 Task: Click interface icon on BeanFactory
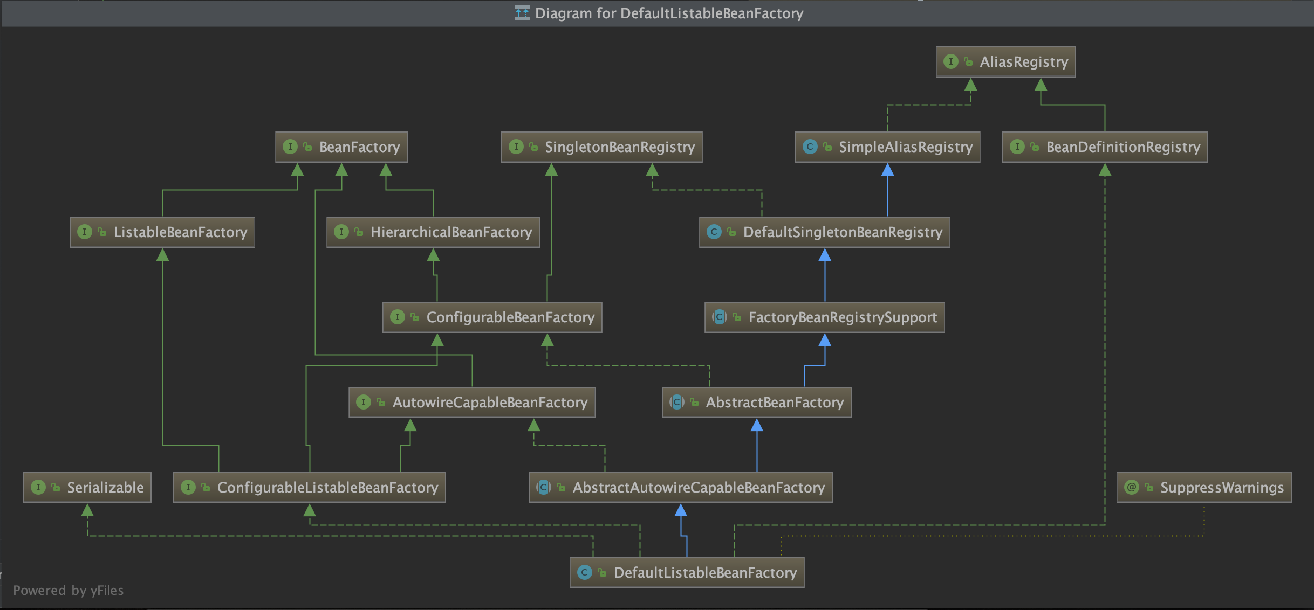click(290, 147)
